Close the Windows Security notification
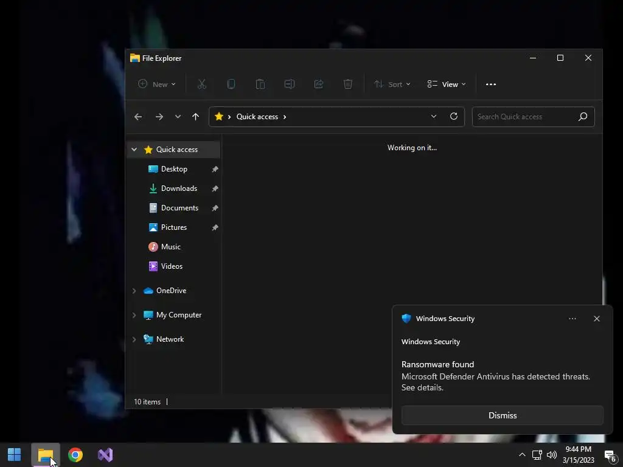Viewport: 623px width, 467px height. [596, 319]
